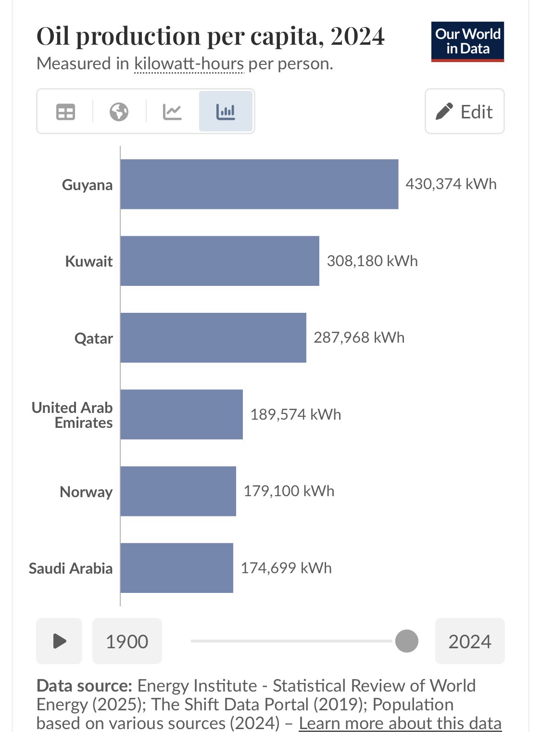Click the Qatar bar
541x732 pixels.
(213, 338)
